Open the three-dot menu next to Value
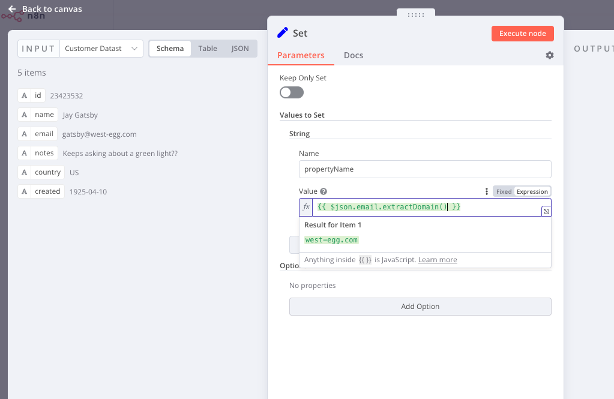Viewport: 614px width, 399px height. tap(487, 192)
